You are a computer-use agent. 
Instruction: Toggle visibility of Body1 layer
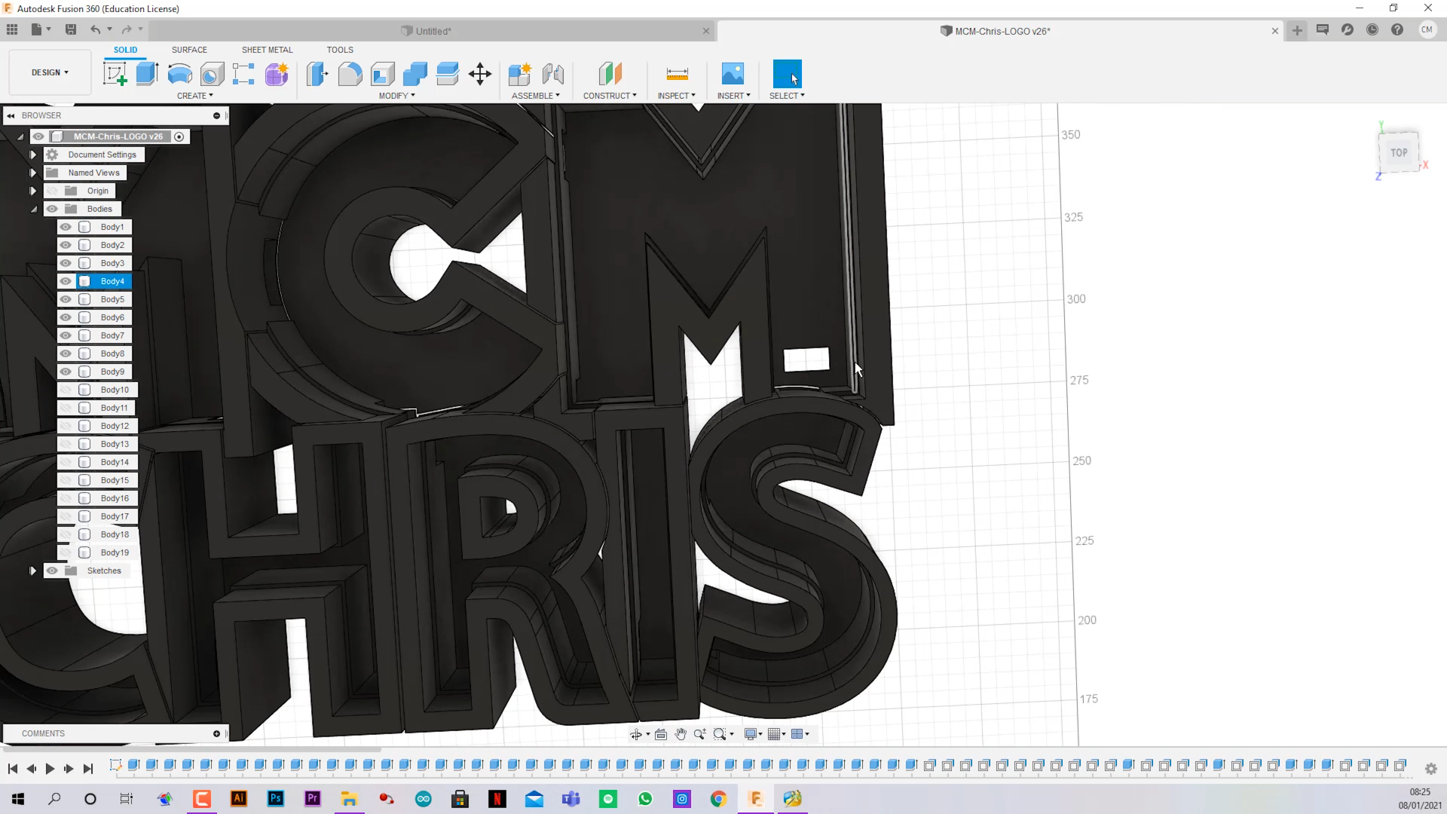click(x=66, y=227)
